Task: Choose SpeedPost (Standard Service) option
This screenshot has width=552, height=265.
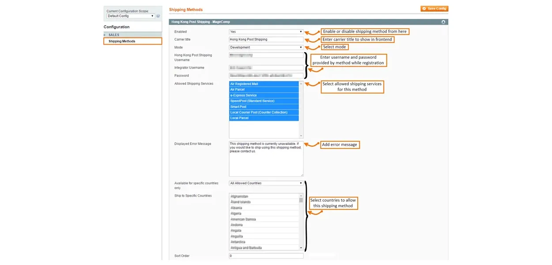Action: pos(264,101)
